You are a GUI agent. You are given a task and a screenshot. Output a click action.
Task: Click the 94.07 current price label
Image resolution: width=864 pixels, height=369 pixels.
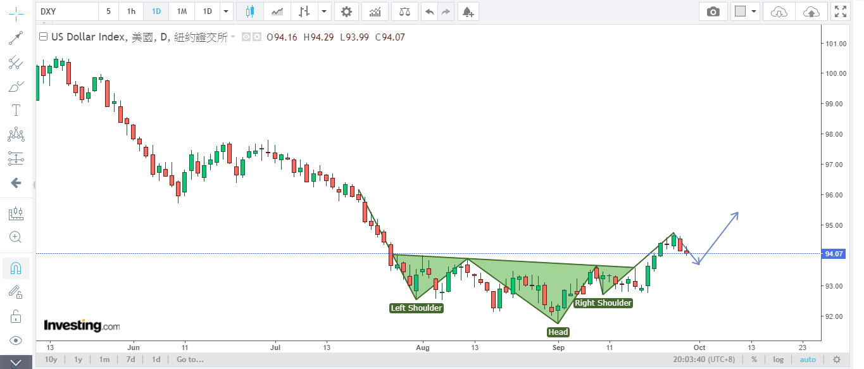click(x=835, y=254)
